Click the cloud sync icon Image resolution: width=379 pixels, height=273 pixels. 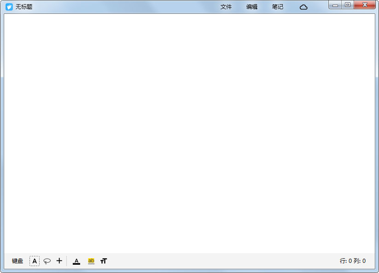(x=303, y=7)
